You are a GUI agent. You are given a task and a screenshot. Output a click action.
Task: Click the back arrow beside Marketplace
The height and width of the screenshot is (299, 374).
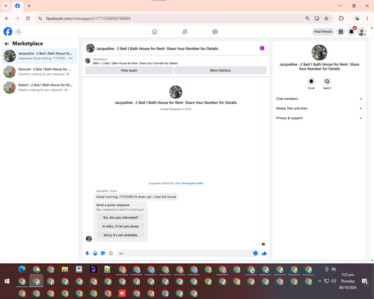[x=7, y=43]
